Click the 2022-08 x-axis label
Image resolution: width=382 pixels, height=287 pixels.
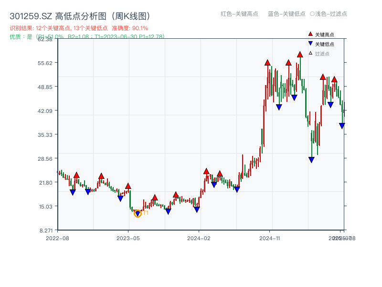click(x=57, y=238)
